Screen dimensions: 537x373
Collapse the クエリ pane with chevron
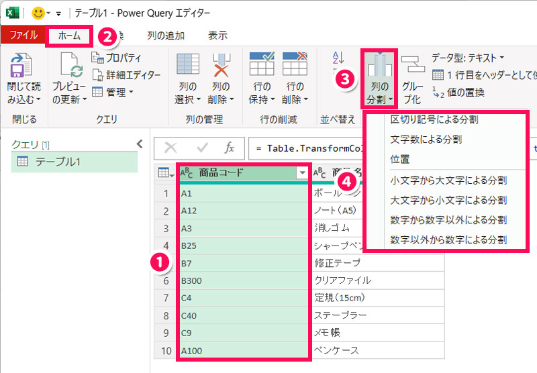click(140, 144)
